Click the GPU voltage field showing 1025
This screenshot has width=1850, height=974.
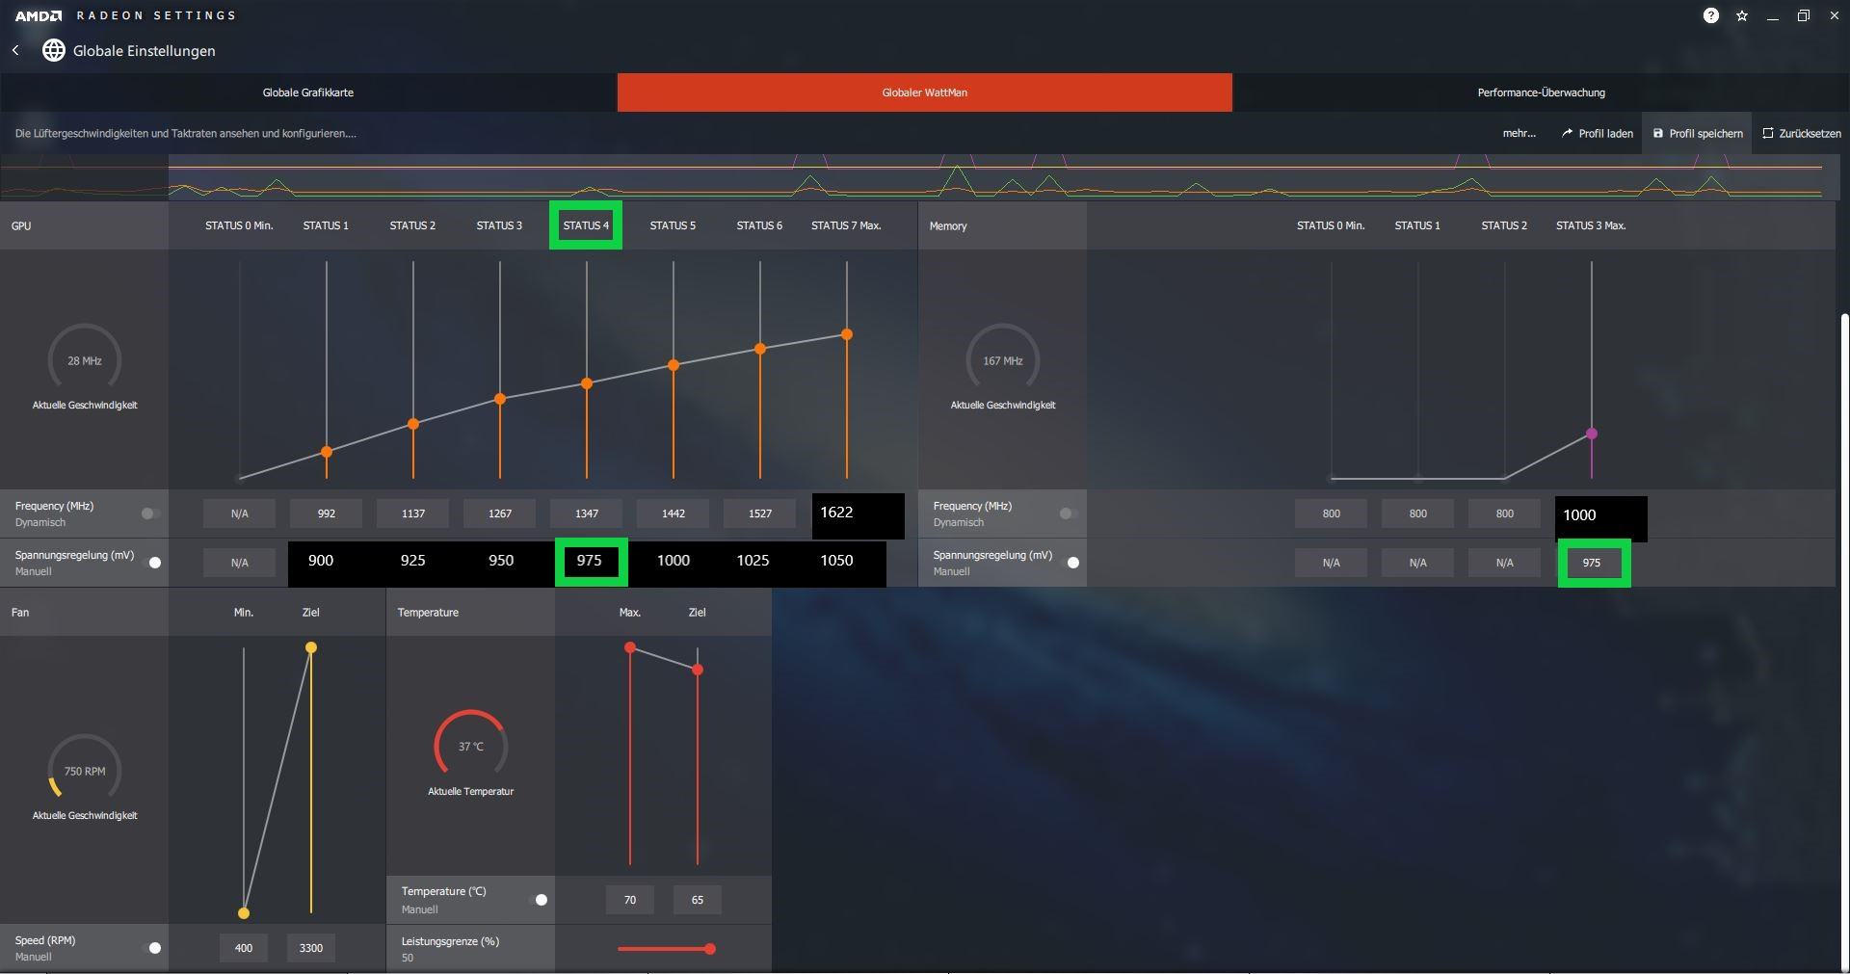[753, 561]
